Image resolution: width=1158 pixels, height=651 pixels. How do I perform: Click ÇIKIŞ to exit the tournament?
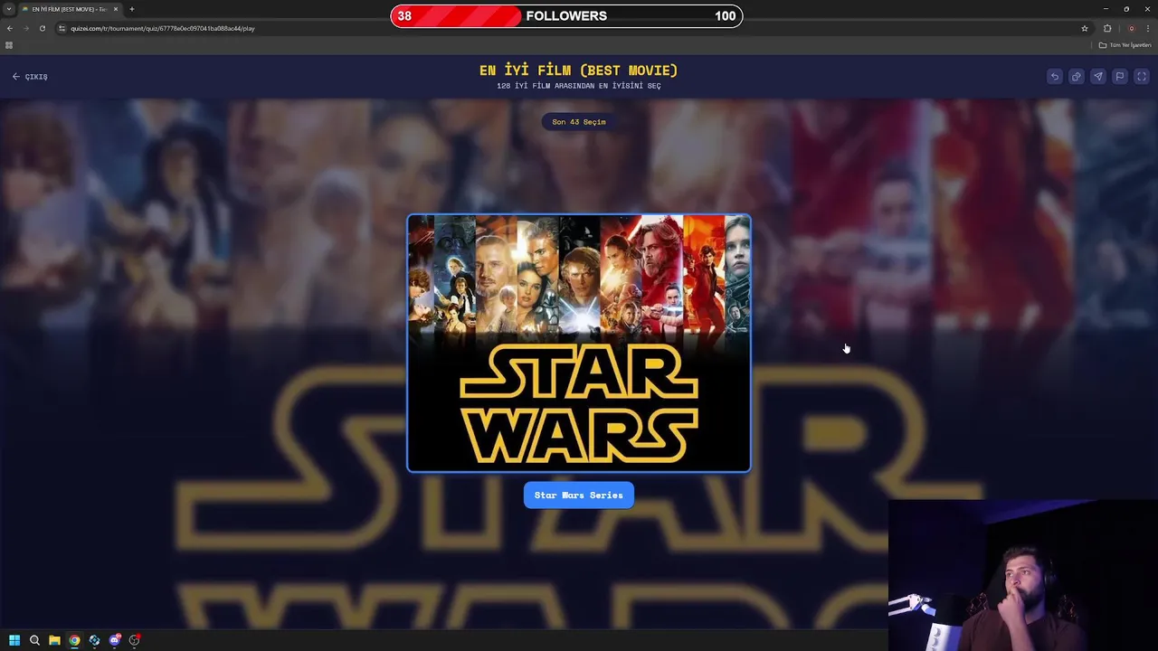30,77
